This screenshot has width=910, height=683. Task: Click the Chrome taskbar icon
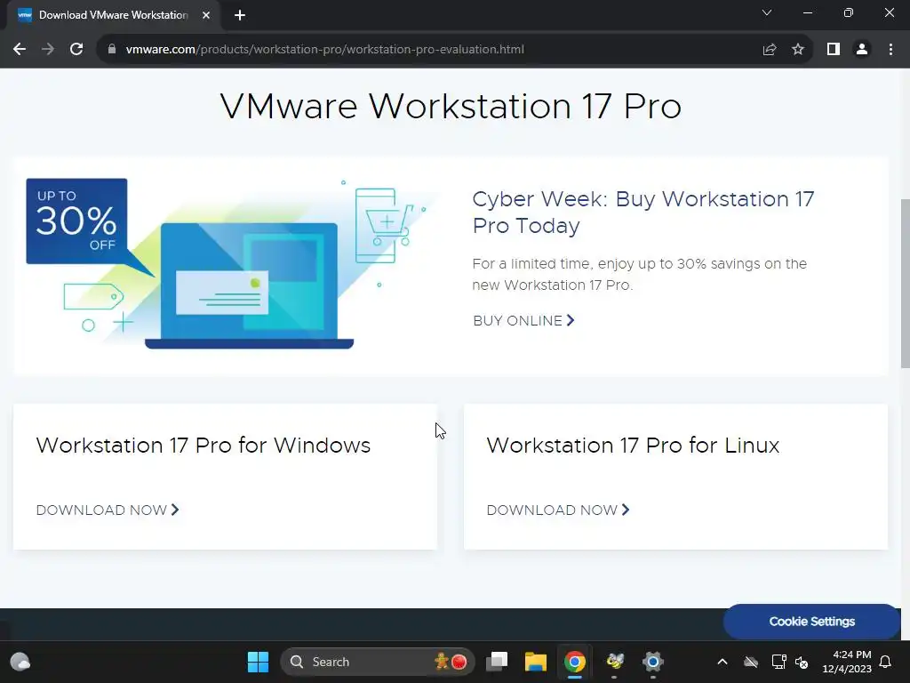pos(575,662)
